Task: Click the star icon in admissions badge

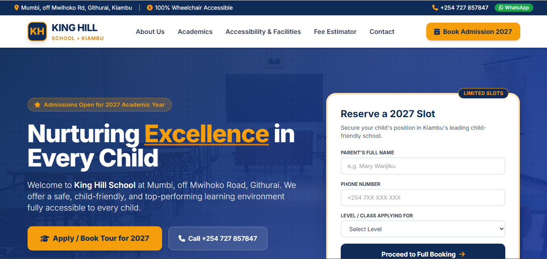Action: click(37, 105)
